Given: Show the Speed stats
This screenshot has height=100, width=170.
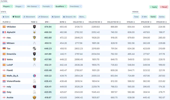Looking at the screenshot, I should point(56,17).
